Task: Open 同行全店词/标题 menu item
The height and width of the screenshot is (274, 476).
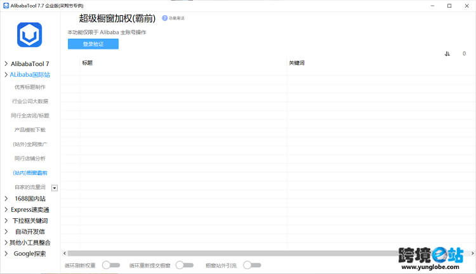Action: pos(30,115)
